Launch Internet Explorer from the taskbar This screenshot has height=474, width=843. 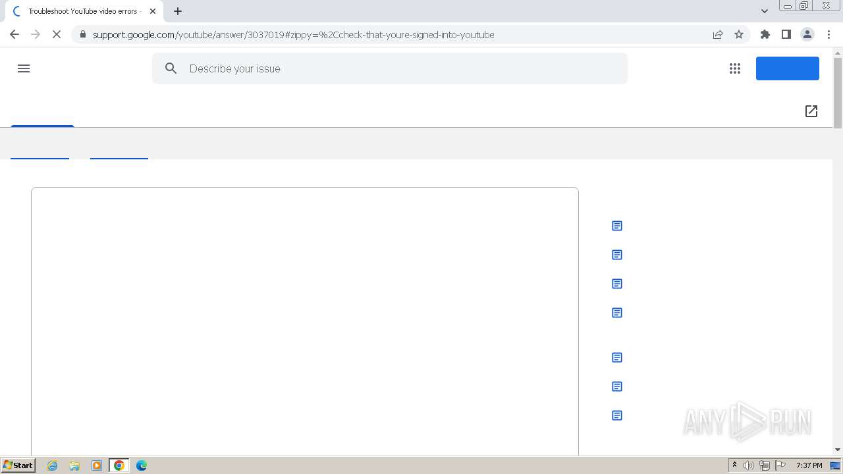(53, 465)
